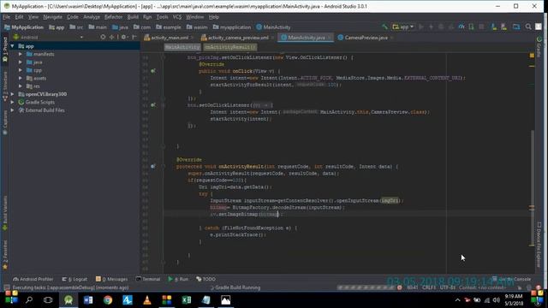Open the Code menu
The height and width of the screenshot is (308, 548).
72,17
